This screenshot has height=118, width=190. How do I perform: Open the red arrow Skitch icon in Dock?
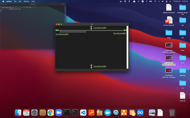click(91, 113)
